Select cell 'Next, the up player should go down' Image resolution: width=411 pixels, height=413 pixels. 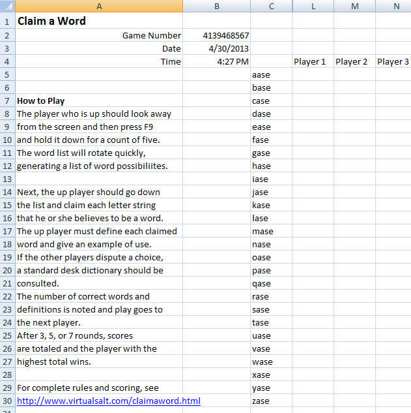(x=99, y=192)
